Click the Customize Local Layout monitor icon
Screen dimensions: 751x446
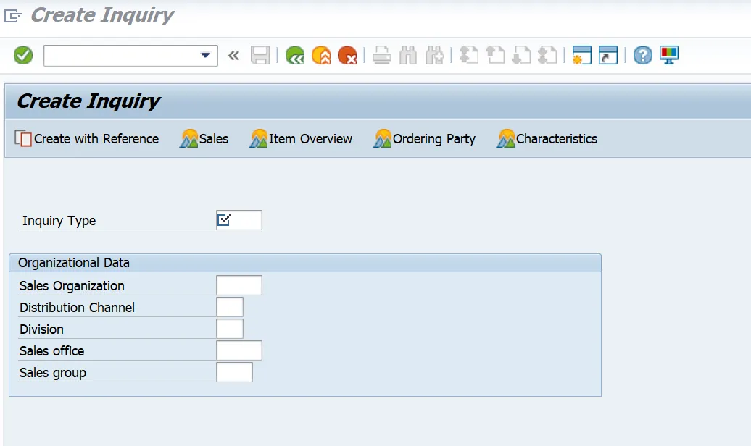(668, 55)
